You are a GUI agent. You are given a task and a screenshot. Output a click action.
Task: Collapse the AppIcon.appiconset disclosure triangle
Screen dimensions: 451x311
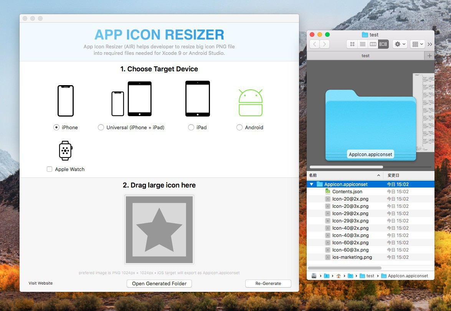click(x=312, y=184)
